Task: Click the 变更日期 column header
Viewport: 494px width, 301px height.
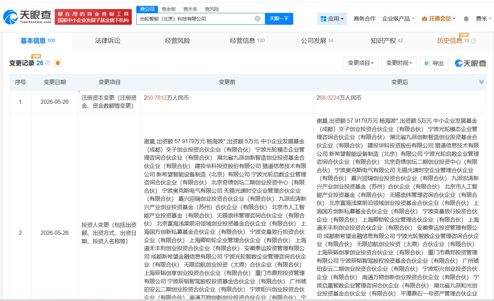Action: tap(55, 82)
